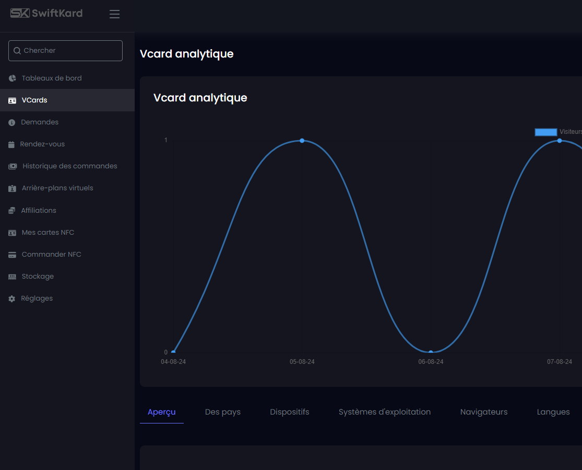Image resolution: width=582 pixels, height=470 pixels.
Task: Open Réglages gear icon
Action: (12, 299)
